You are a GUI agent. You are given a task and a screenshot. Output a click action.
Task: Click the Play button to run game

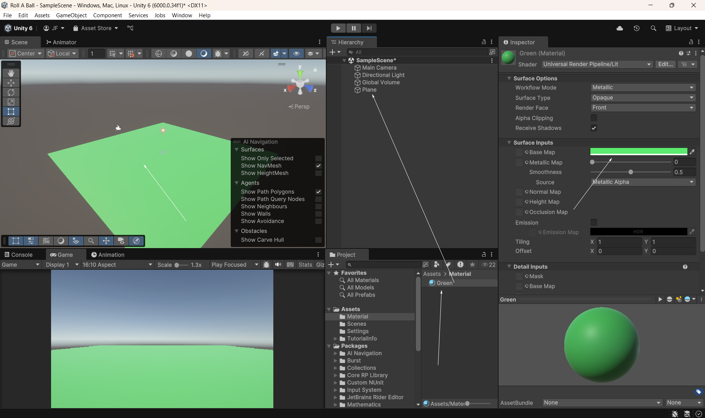(338, 28)
